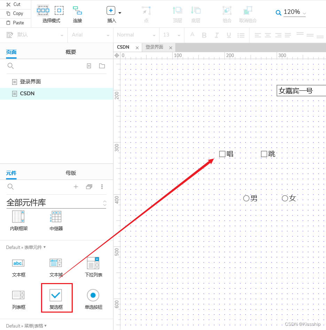Click the add folder icon
The image size is (326, 330).
(102, 66)
